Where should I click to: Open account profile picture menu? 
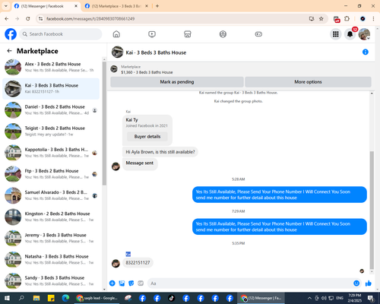click(x=364, y=34)
